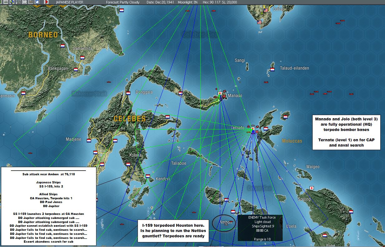Select the Samarinda Dutch flag base
This screenshot has height=247, width=385.
(x=82, y=57)
